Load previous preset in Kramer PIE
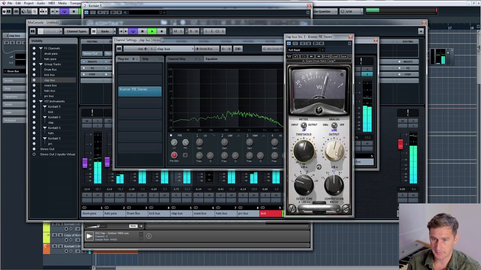The height and width of the screenshot is (270, 481). tap(311, 56)
